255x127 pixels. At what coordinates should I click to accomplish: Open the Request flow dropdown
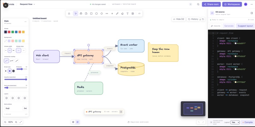(27, 4)
